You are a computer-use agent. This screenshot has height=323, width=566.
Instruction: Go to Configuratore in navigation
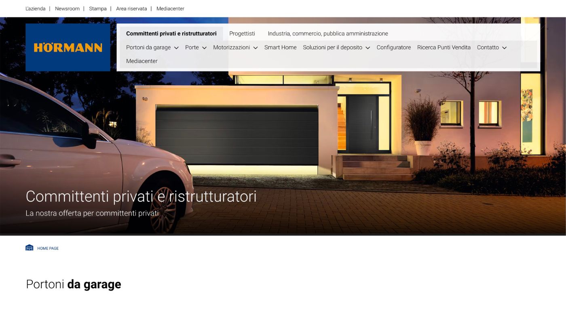click(x=393, y=47)
